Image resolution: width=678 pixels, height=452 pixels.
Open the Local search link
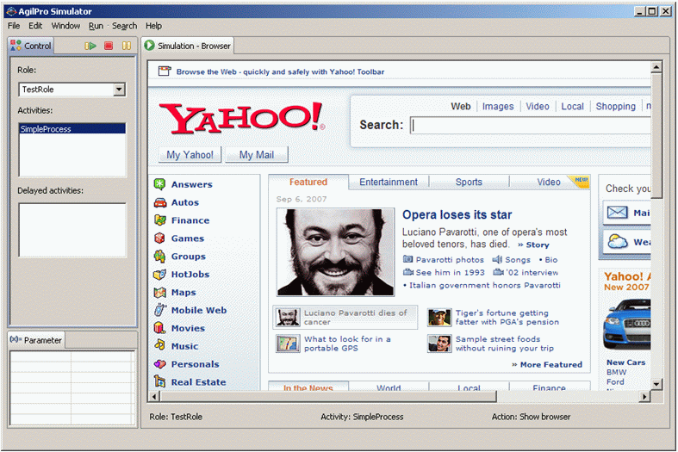[x=572, y=106]
